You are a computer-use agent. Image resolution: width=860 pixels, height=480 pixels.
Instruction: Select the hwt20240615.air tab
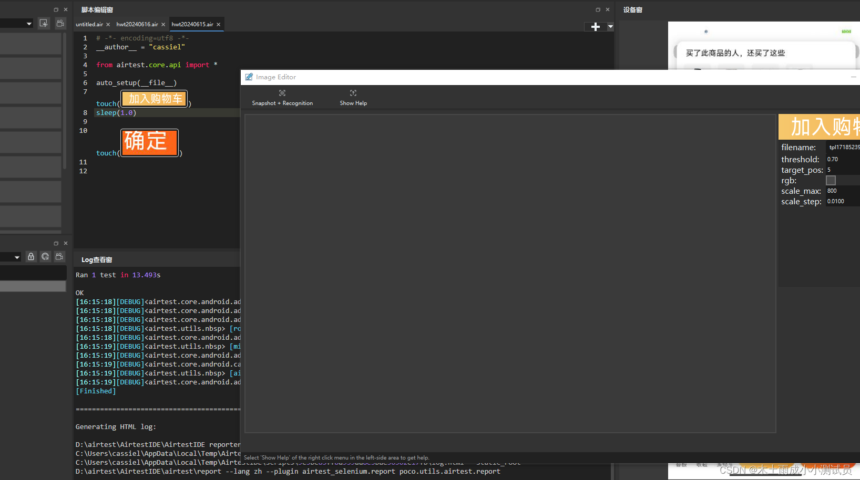coord(192,24)
